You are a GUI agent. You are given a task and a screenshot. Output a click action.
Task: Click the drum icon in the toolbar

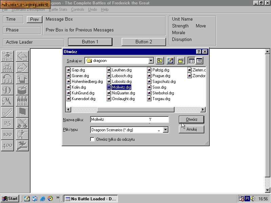[22, 90]
